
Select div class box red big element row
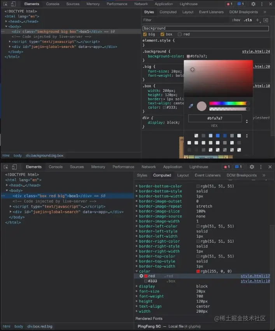67,196
